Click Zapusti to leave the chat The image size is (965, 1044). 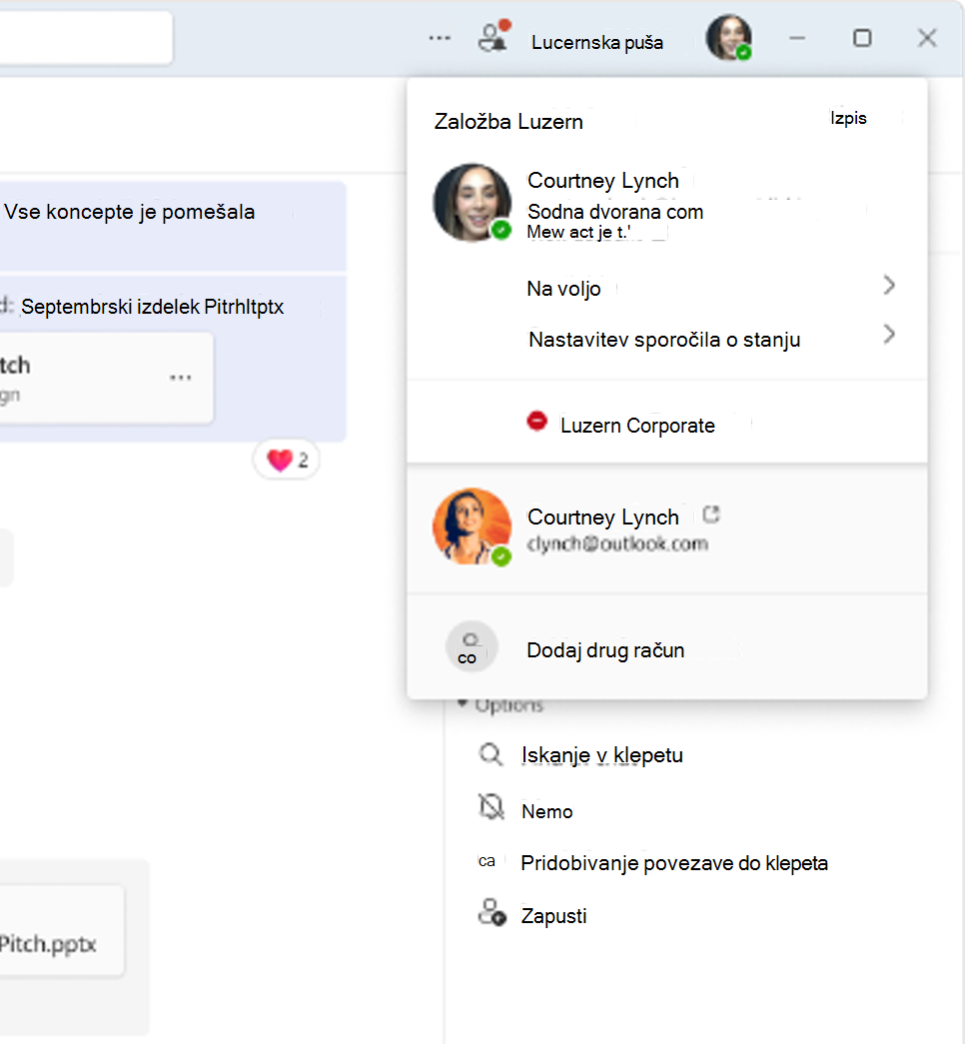tap(553, 916)
